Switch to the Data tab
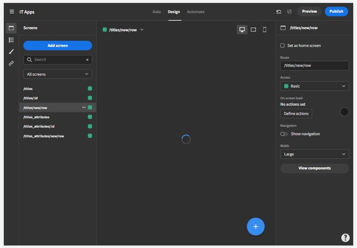This screenshot has height=248, width=357. pos(157,11)
